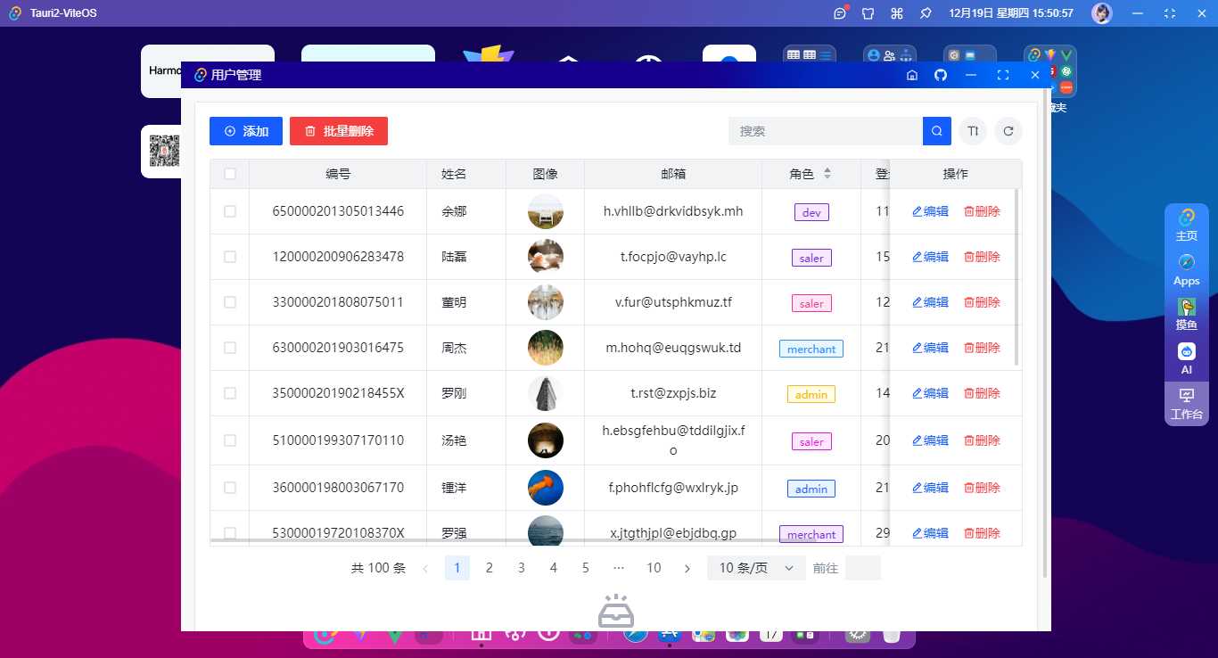Image resolution: width=1218 pixels, height=658 pixels.
Task: Open the GitHub repository from the title bar
Action: (x=940, y=75)
